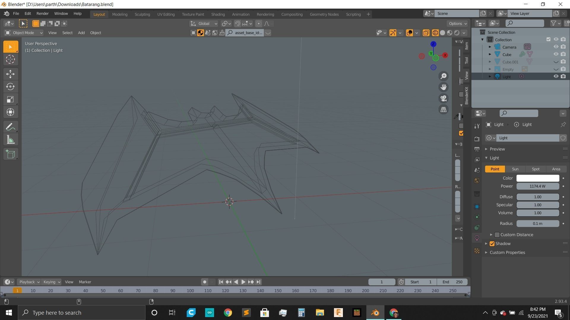Set light type to Sun
Viewport: 570px width, 320px height.
pyautogui.click(x=515, y=169)
